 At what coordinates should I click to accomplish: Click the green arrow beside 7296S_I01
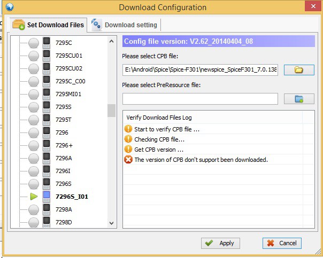coord(34,197)
